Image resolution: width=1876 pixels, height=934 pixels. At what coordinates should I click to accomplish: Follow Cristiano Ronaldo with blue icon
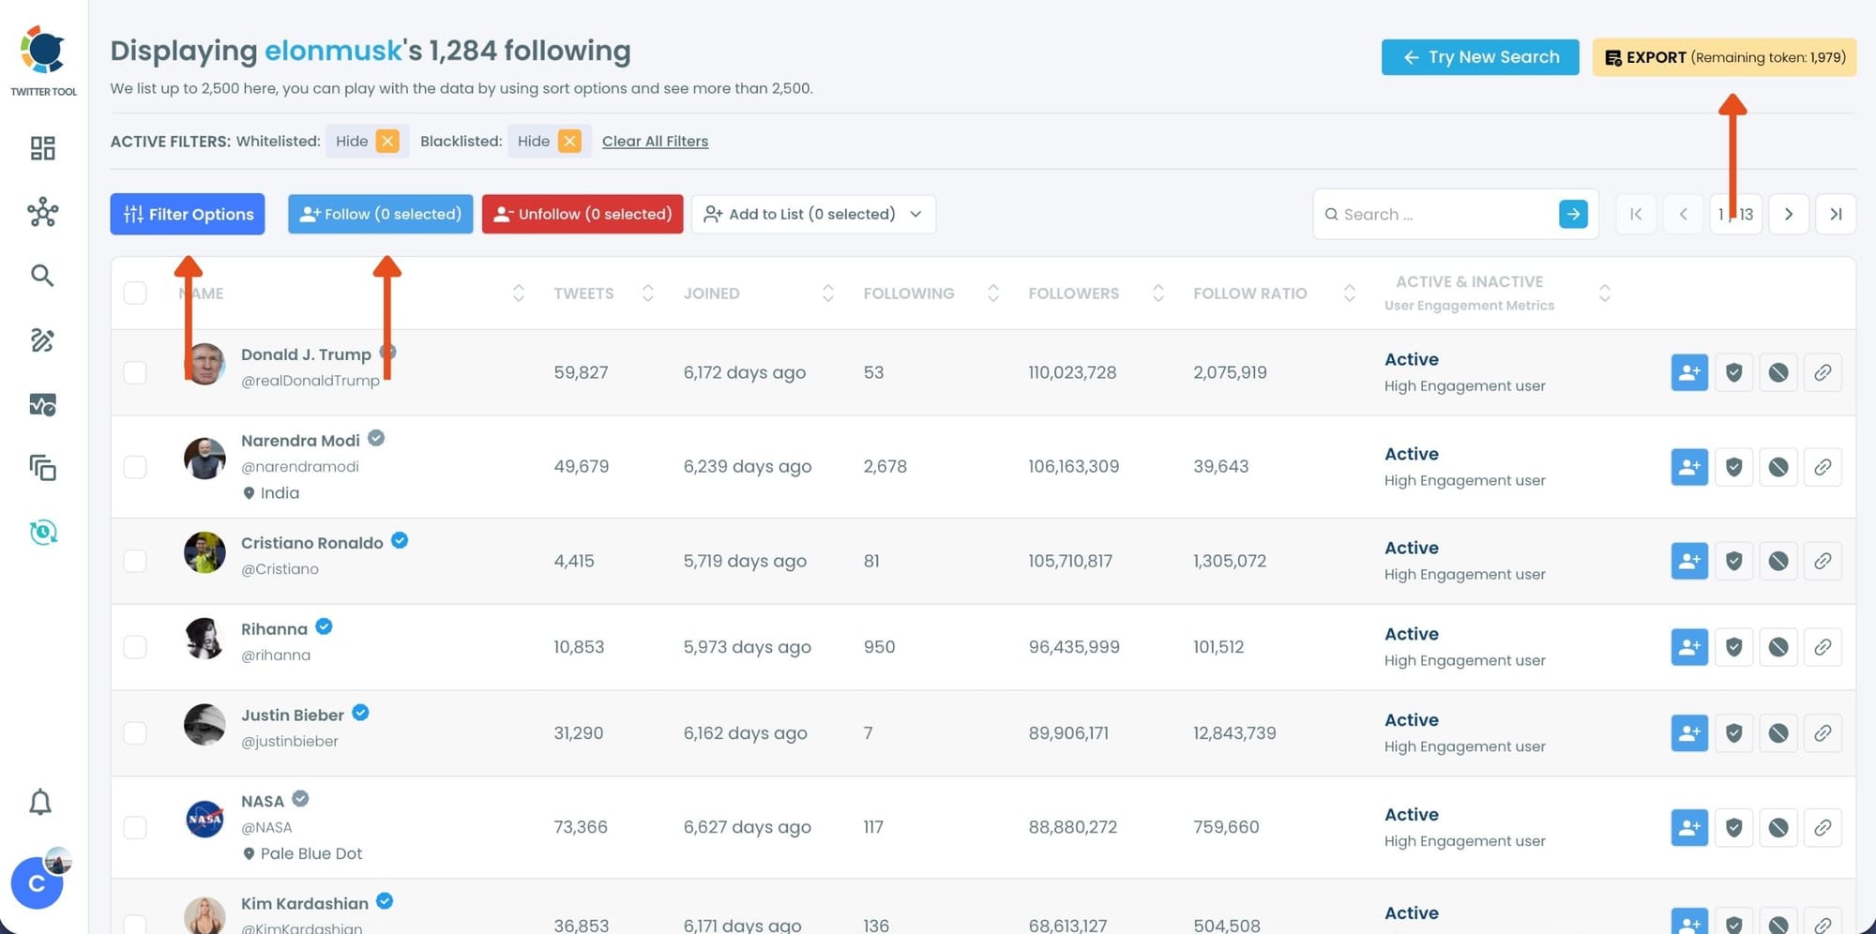click(x=1689, y=561)
